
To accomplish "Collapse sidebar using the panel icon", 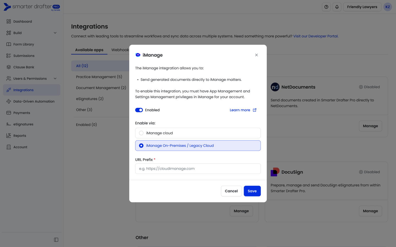I will [x=56, y=240].
